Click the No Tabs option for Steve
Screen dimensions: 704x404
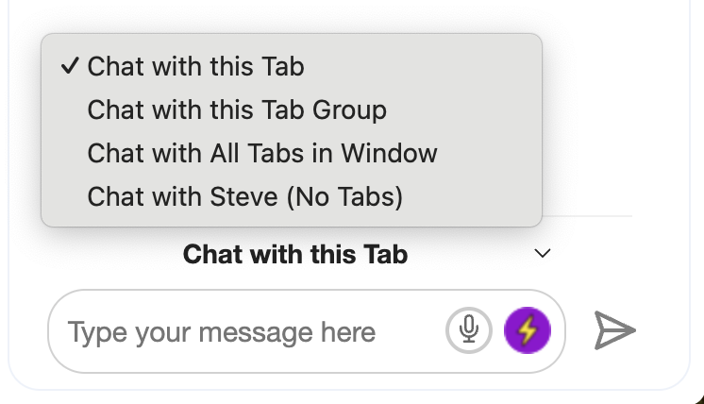point(244,196)
